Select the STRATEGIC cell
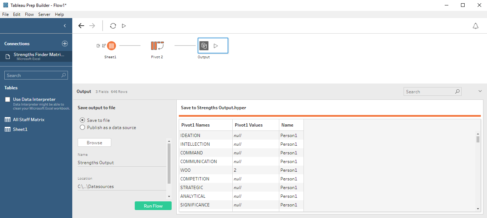Viewport: 487px width, 218px height. (206, 188)
